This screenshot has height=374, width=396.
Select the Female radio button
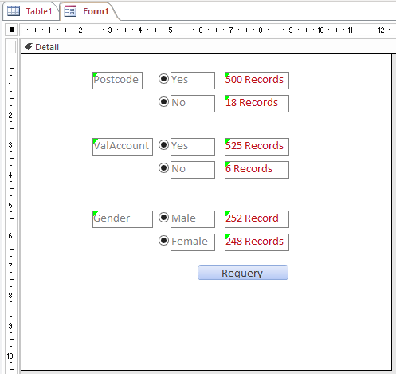(x=163, y=241)
